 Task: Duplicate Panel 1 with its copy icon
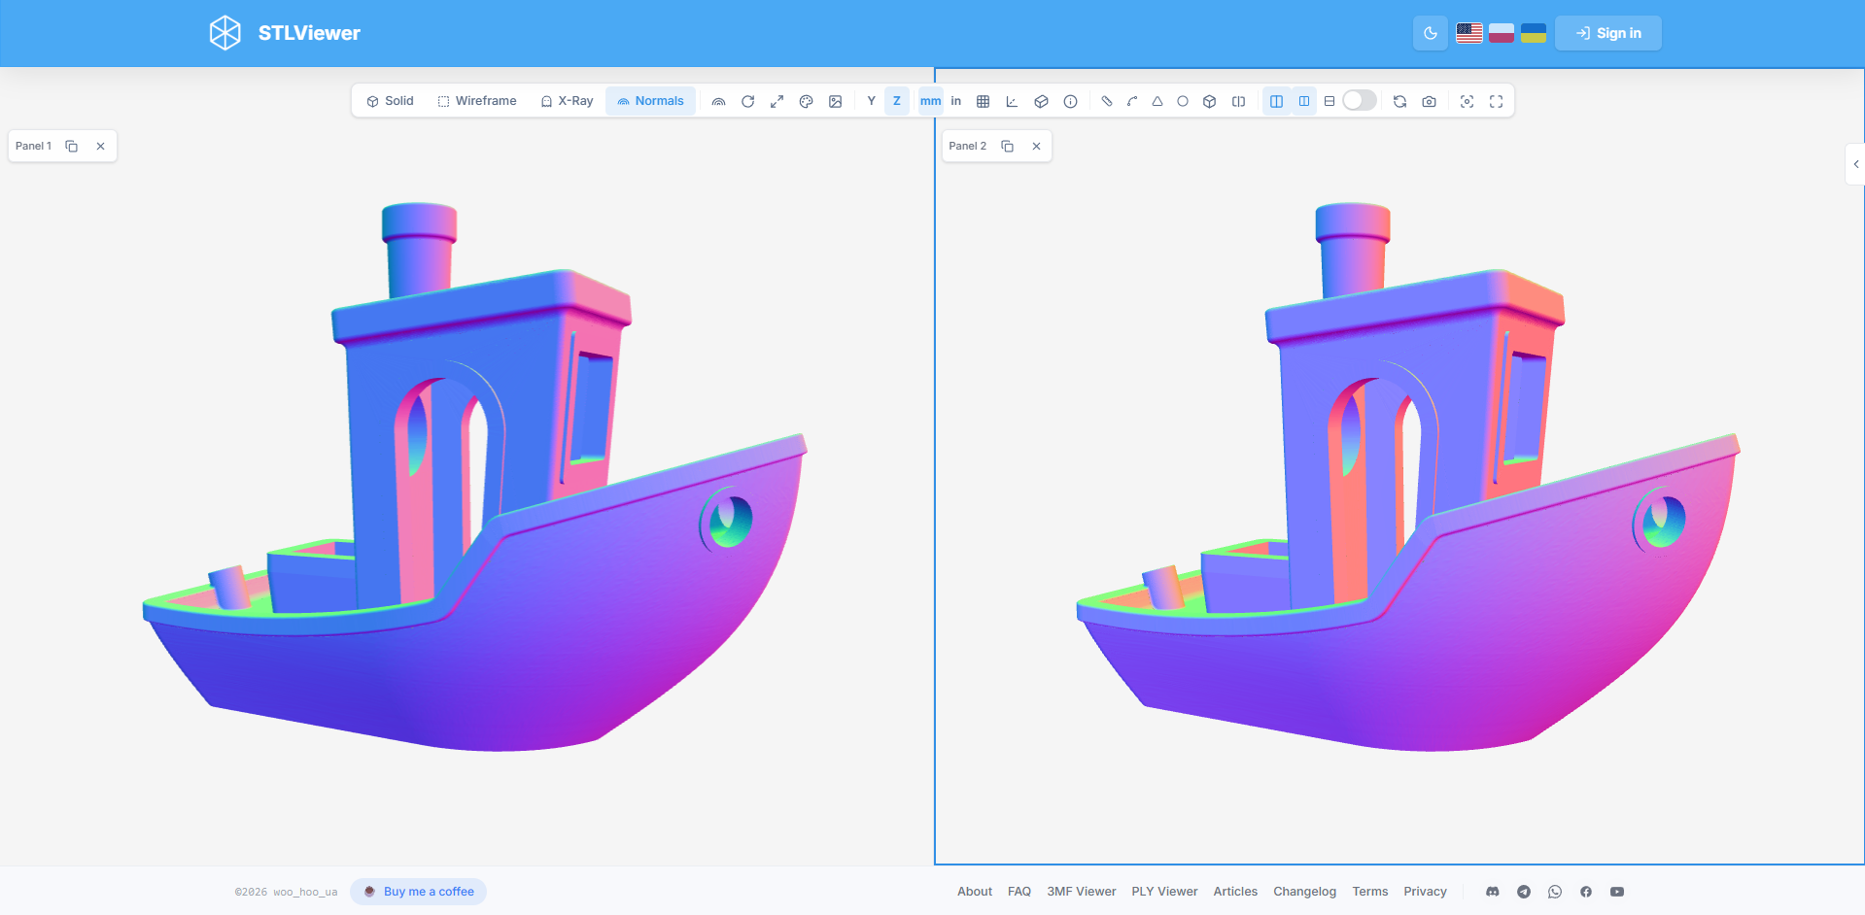pos(72,146)
